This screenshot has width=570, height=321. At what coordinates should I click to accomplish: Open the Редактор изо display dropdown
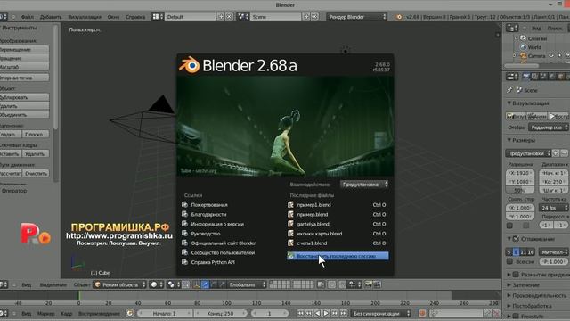(x=549, y=127)
